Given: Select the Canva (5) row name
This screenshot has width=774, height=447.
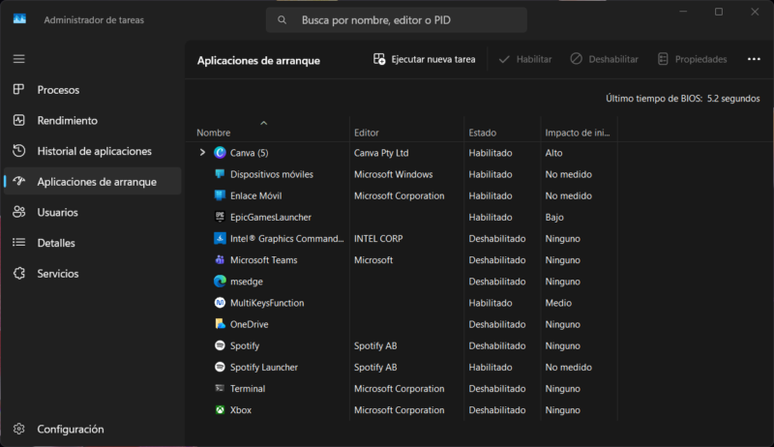Looking at the screenshot, I should (x=249, y=153).
